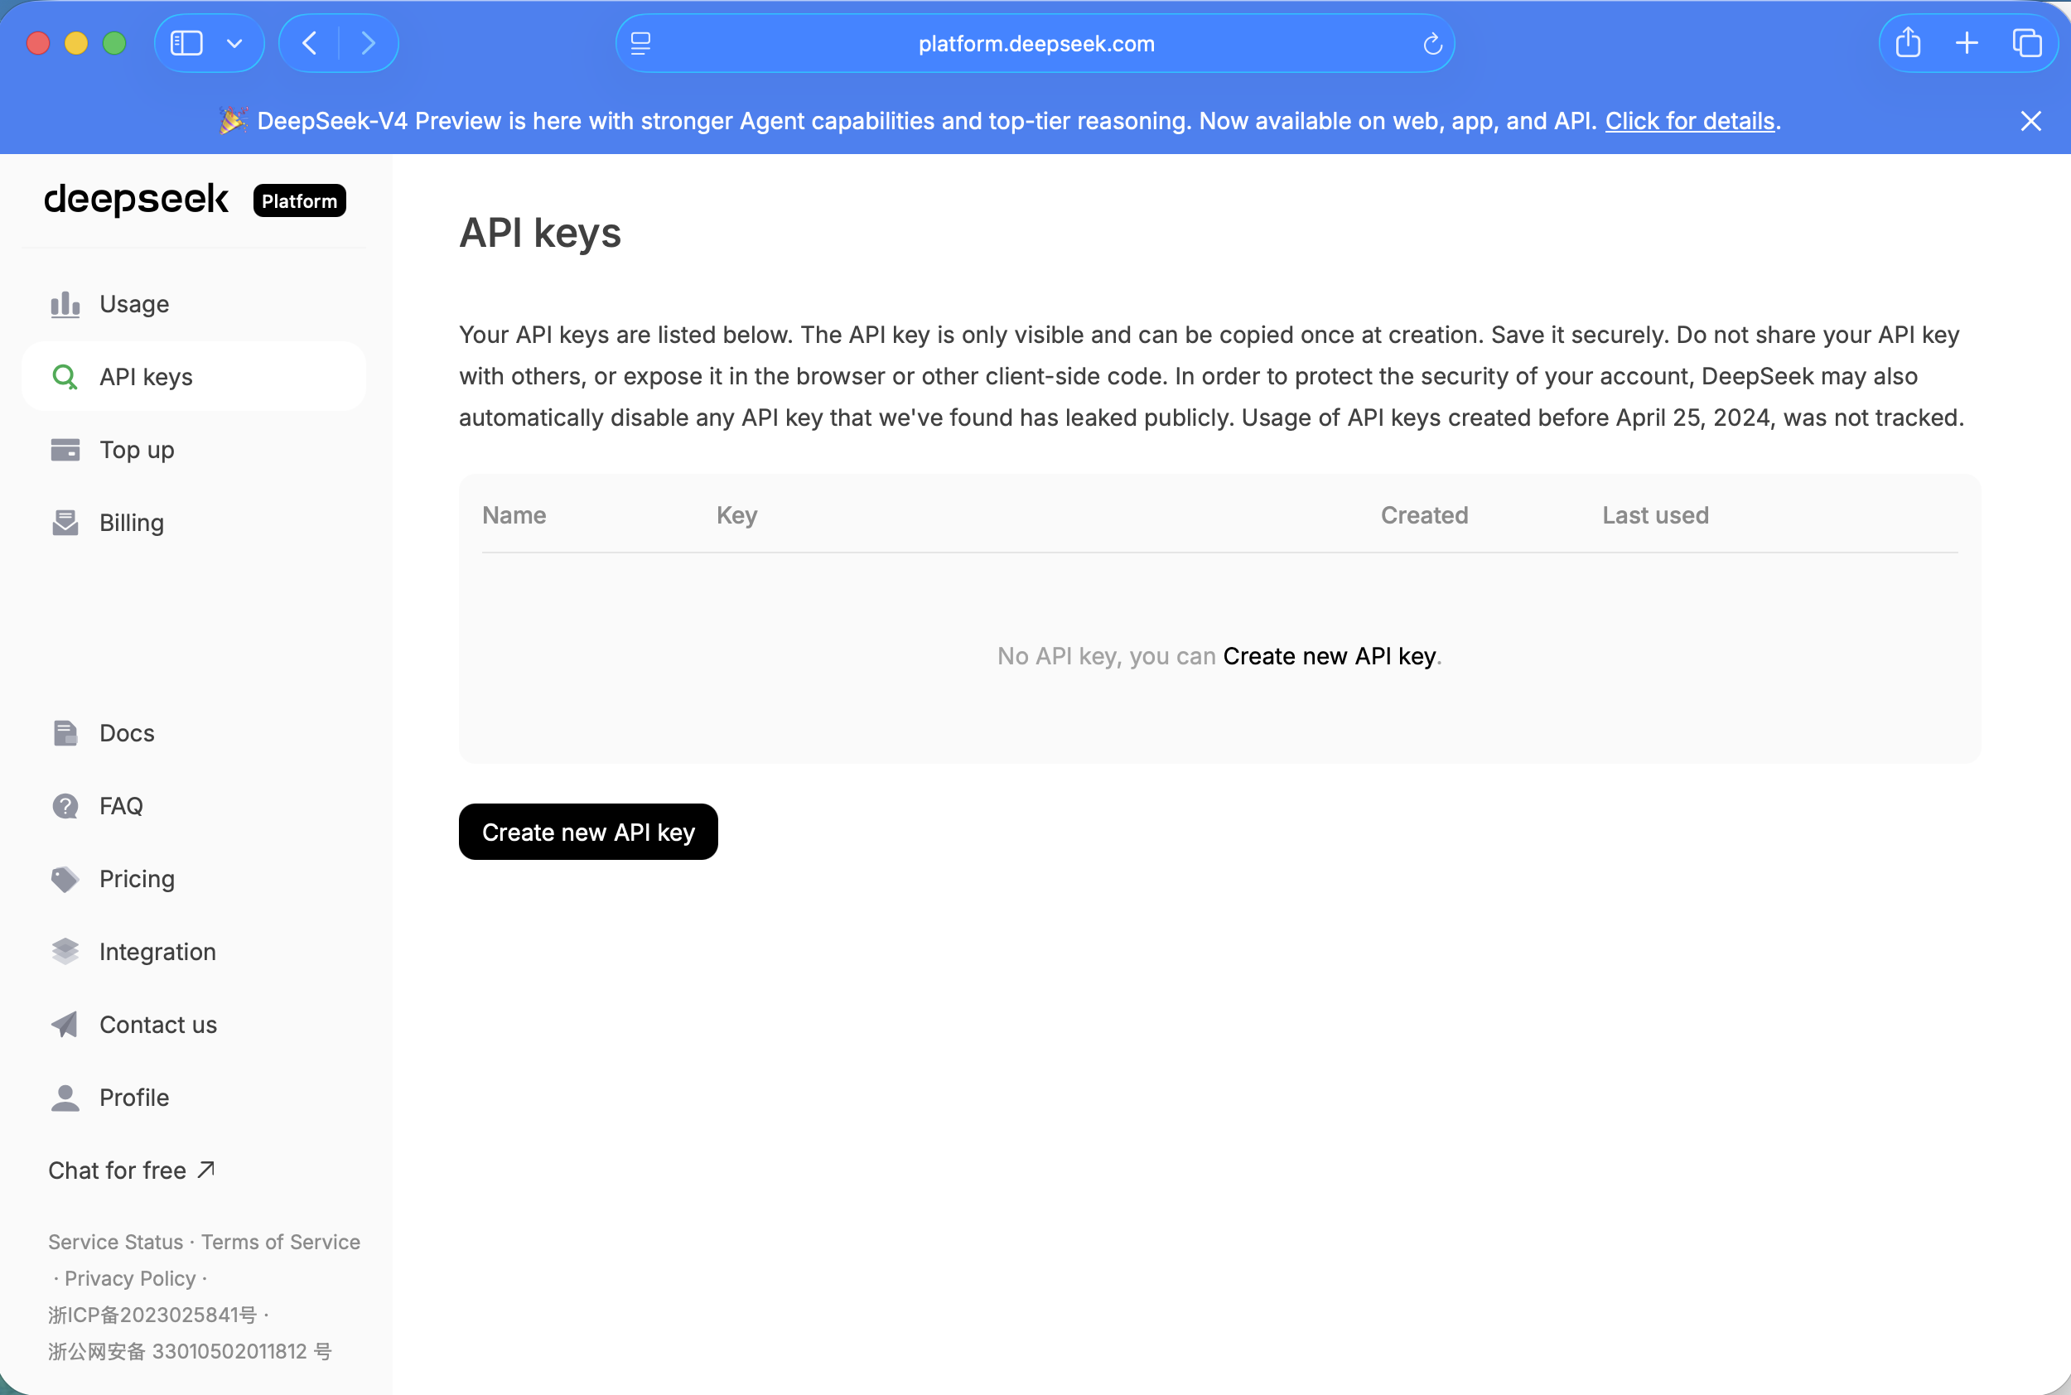Open the Service Status link
2071x1395 pixels.
[x=116, y=1242]
